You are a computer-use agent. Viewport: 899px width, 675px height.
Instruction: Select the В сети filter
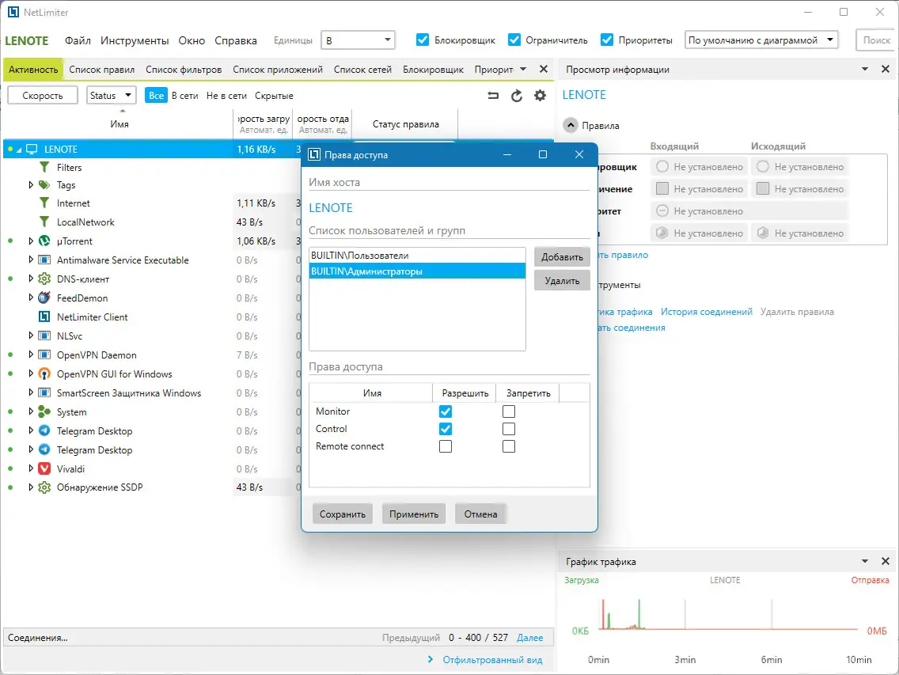click(184, 95)
